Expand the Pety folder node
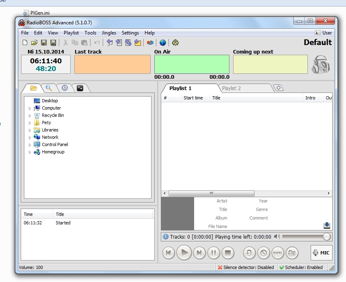The image size is (346, 282). [x=30, y=123]
